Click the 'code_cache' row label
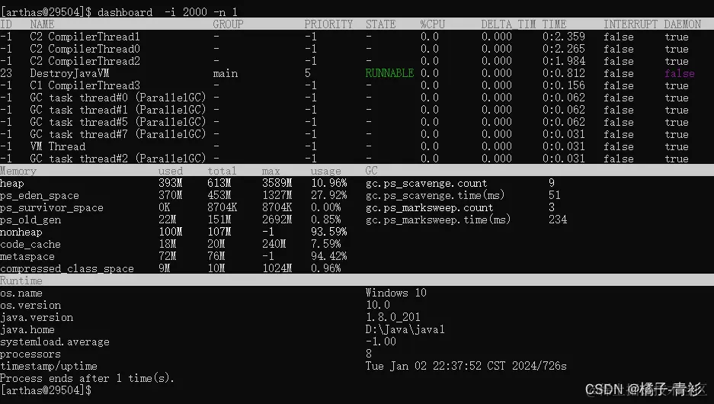 point(30,245)
